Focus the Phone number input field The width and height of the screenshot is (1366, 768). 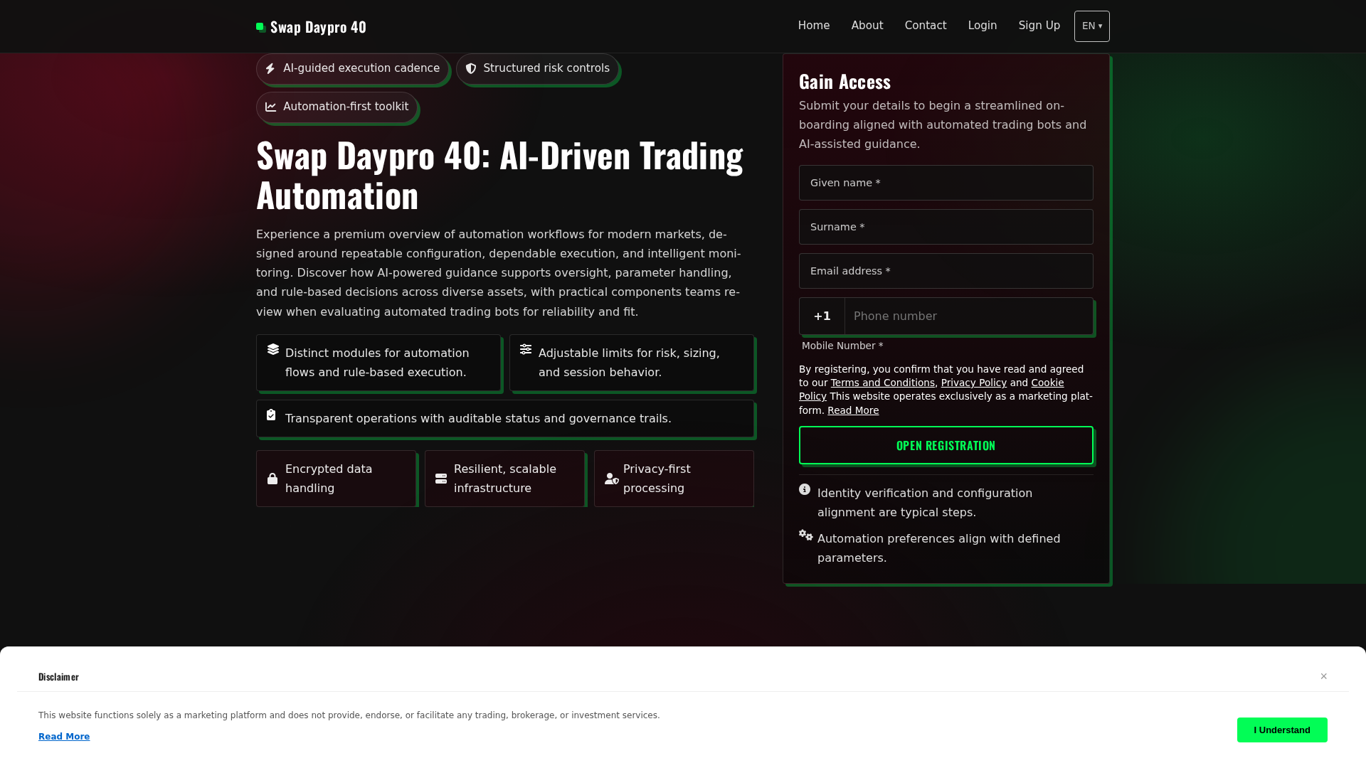pyautogui.click(x=968, y=316)
